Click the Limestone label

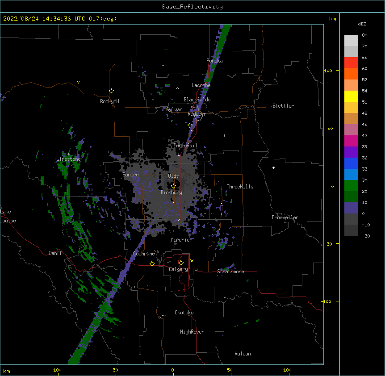(68, 159)
